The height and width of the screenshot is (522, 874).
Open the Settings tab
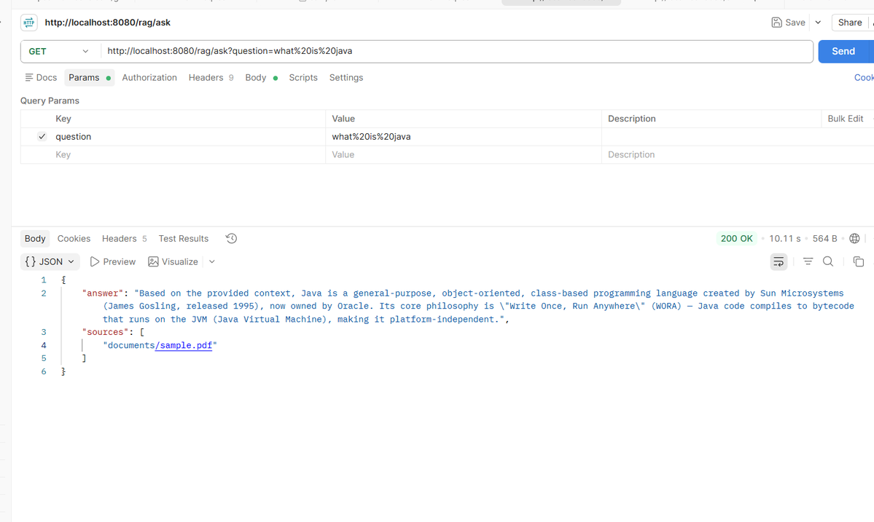346,78
